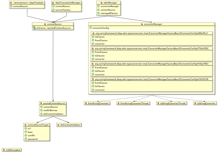Select the property icon beside password

(26, 139)
